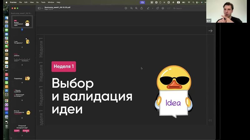
Task: Open Photos from the Dock
Action: pyautogui.click(x=7, y=42)
